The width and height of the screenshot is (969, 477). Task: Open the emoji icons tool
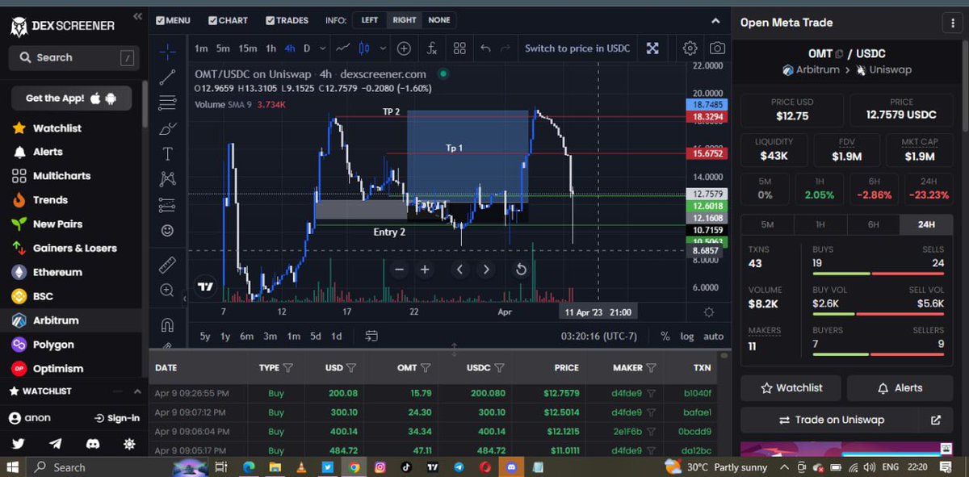pyautogui.click(x=167, y=230)
